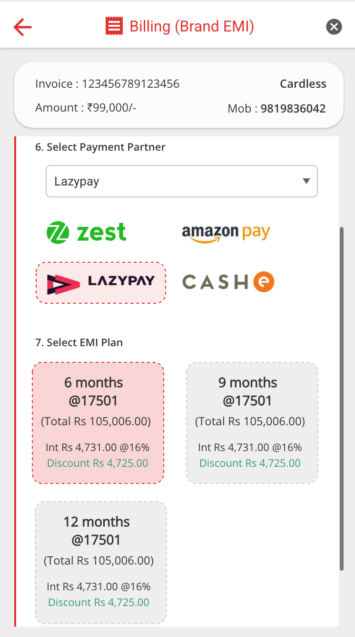Select the CASHe payment partner
This screenshot has width=355, height=637.
227,282
